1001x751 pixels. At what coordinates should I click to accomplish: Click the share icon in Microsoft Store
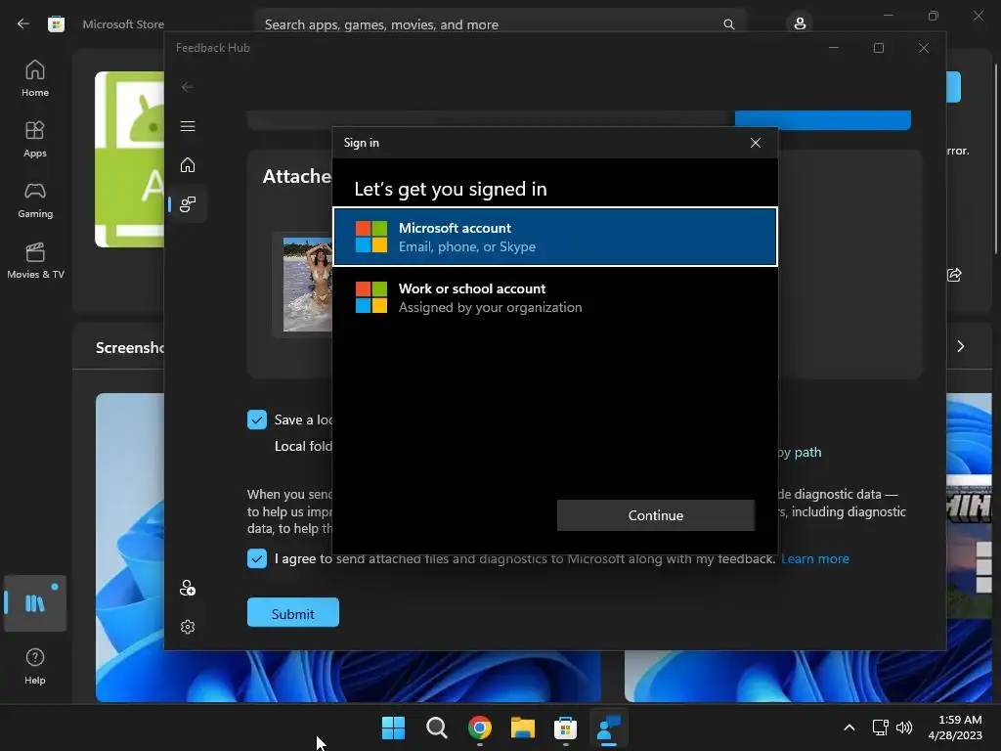point(954,275)
